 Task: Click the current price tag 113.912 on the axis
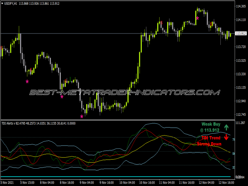point(241,33)
